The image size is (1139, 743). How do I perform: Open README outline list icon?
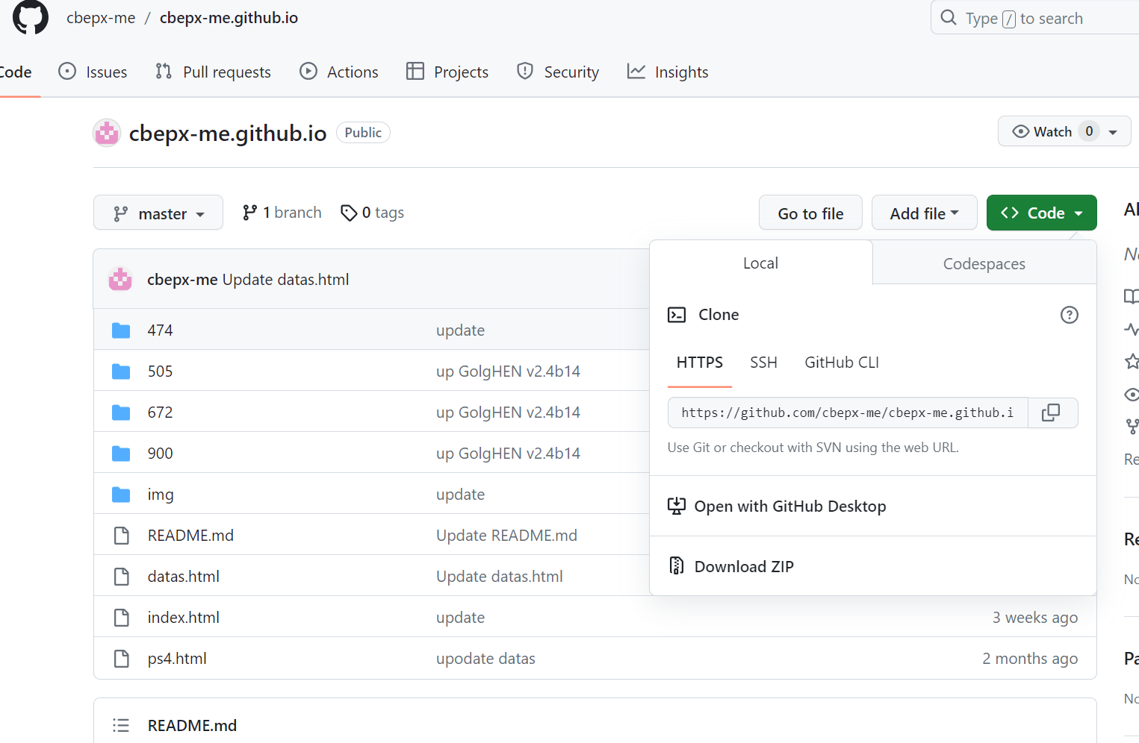121,725
